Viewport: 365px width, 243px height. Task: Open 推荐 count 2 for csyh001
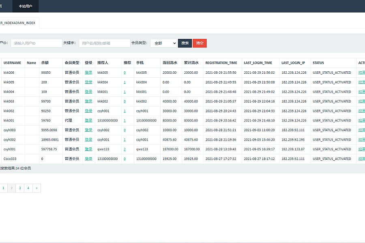click(x=125, y=149)
